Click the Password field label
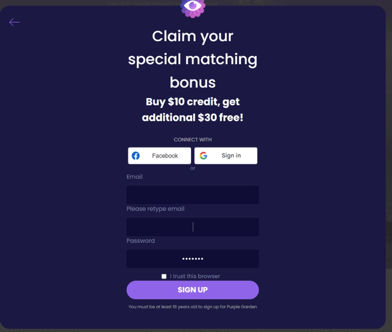 pyautogui.click(x=141, y=241)
